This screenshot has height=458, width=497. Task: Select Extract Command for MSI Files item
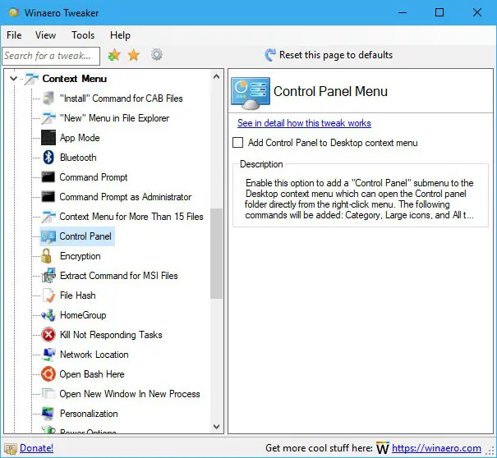119,276
